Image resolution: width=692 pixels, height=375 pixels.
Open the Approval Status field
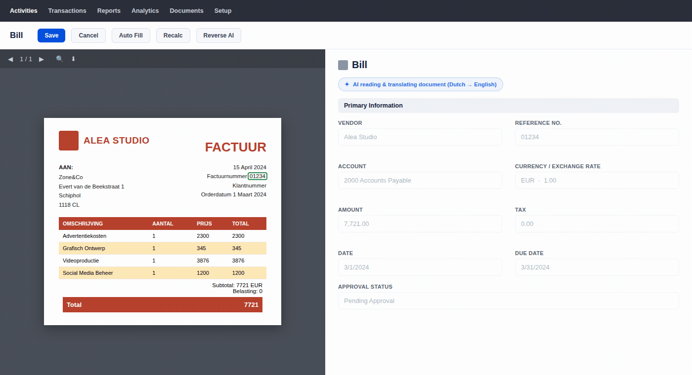509,301
